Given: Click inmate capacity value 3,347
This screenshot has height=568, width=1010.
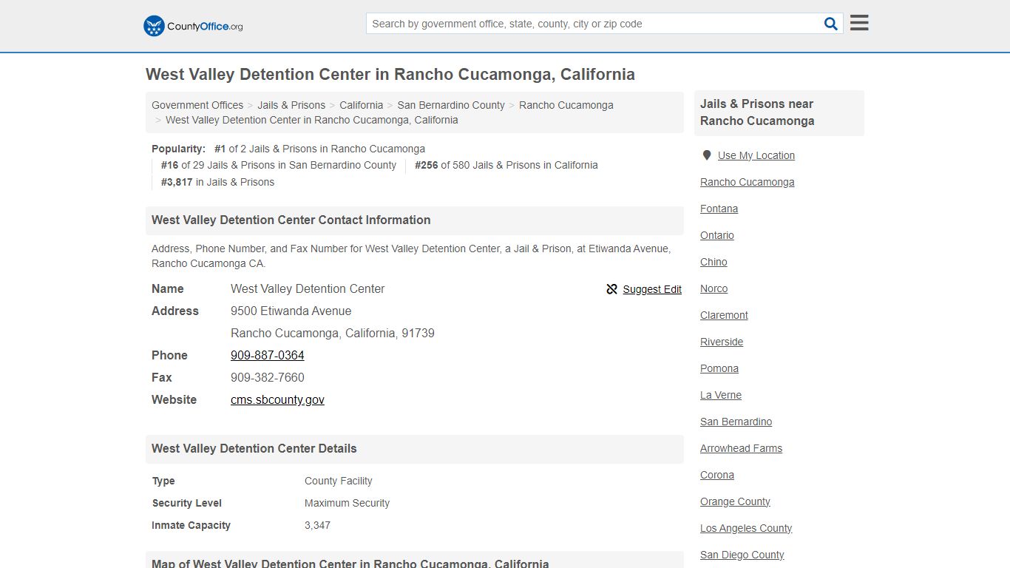Looking at the screenshot, I should coord(318,525).
